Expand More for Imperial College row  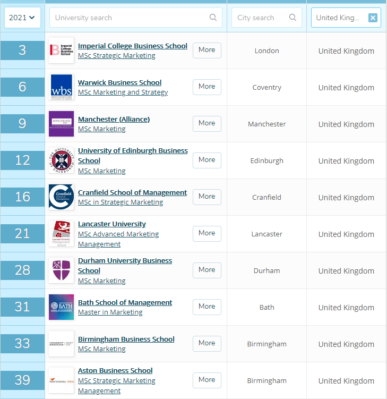[207, 50]
